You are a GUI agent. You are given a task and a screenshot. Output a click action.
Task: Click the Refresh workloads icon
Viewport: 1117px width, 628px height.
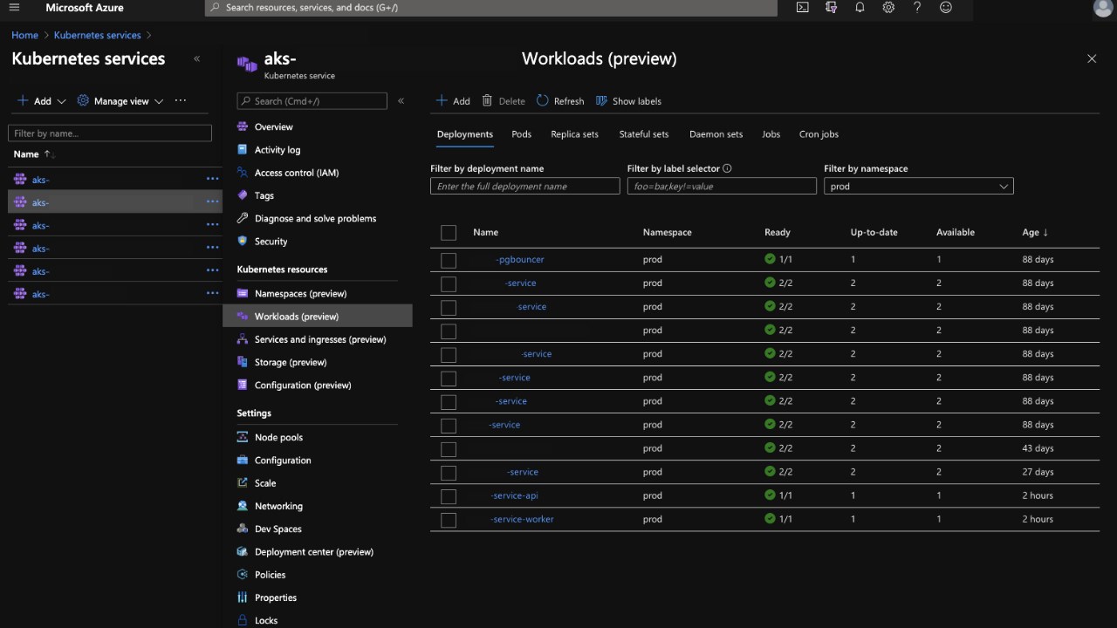click(543, 101)
